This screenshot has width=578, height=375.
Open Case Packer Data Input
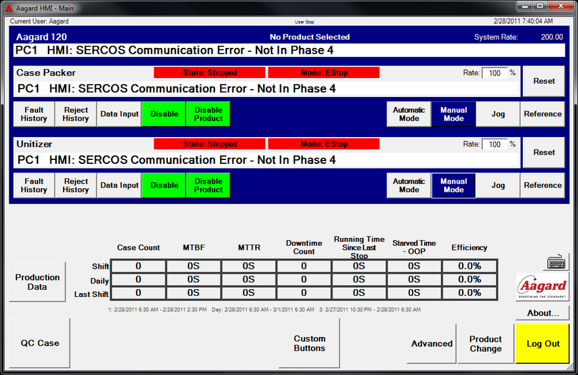[119, 114]
